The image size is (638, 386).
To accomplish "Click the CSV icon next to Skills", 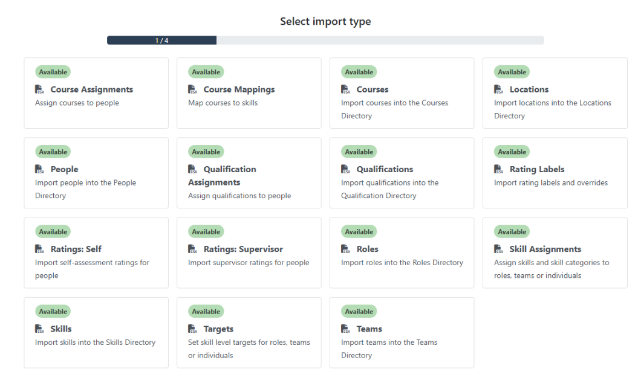I will click(x=40, y=329).
